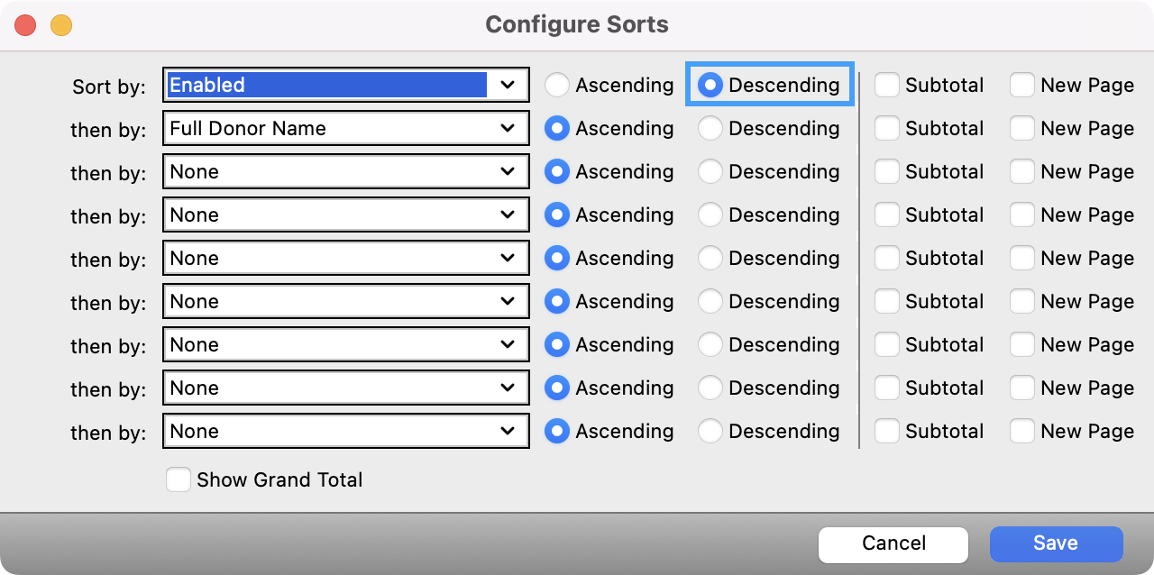Check Subtotal in the Full Donor Name row
Viewport: 1154px width, 575px height.
[x=887, y=128]
